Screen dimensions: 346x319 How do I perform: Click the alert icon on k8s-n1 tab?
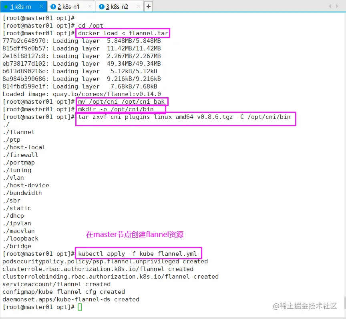(53, 7)
